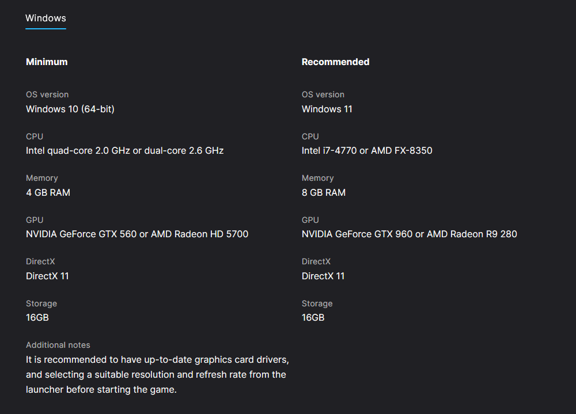The width and height of the screenshot is (576, 414).
Task: Select the Windows platform tab
Action: click(46, 18)
